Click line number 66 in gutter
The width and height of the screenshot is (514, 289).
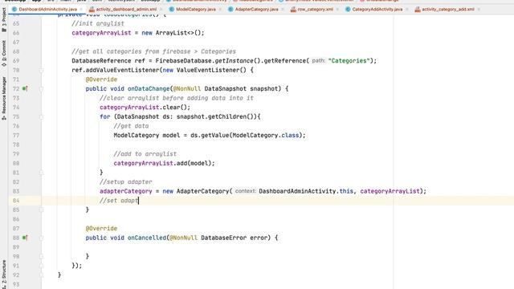coord(16,33)
